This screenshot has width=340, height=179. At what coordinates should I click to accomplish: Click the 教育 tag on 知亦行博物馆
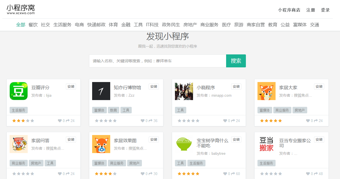coord(114,110)
